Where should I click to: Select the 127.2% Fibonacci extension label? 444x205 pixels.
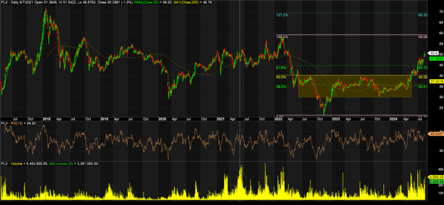point(282,15)
